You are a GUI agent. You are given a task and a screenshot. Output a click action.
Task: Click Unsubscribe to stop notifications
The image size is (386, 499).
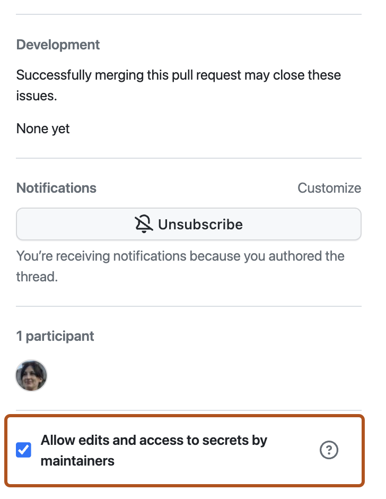point(189,224)
